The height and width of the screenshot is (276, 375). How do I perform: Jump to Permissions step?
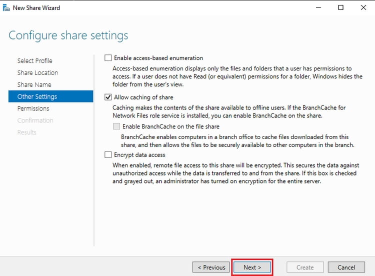33,108
